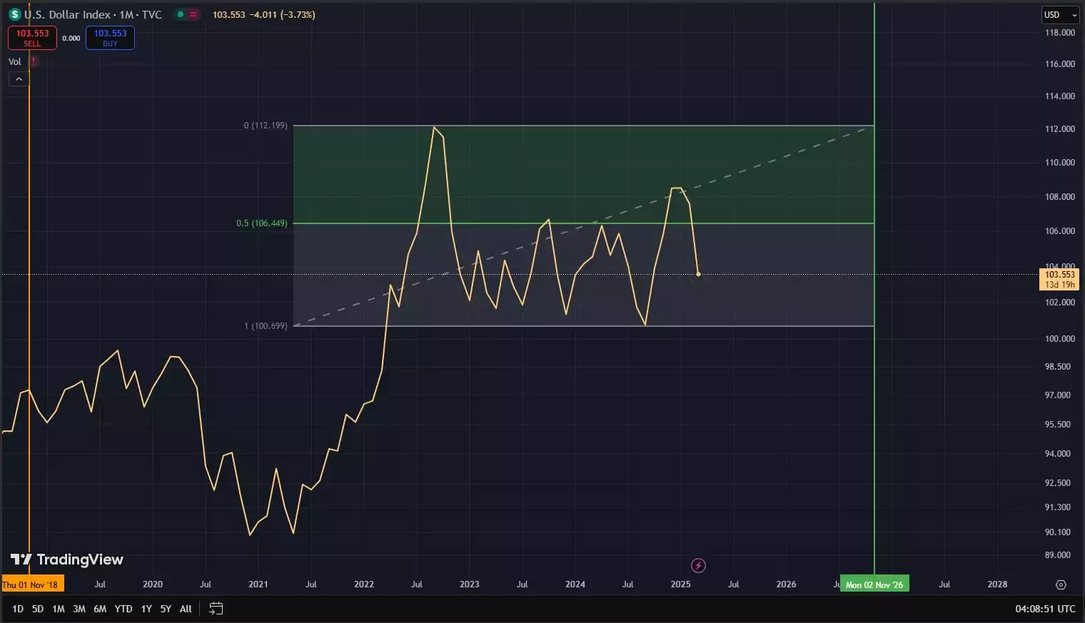Select the YTD range tab

coord(123,609)
